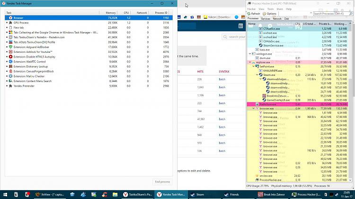This screenshot has height=199, width=355.
Task: Sort by Memory column in Task Manager
Action: (x=110, y=13)
